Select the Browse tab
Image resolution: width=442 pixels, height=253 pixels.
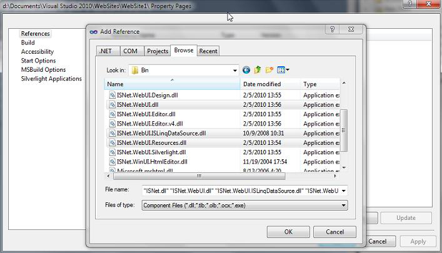click(184, 50)
